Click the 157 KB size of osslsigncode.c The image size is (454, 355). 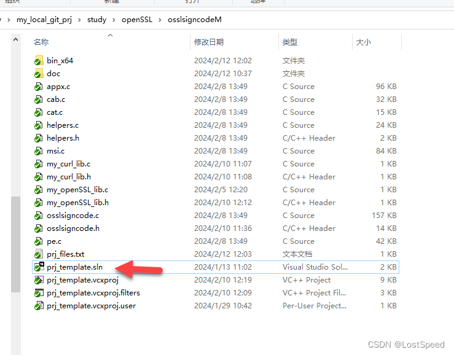point(384,216)
